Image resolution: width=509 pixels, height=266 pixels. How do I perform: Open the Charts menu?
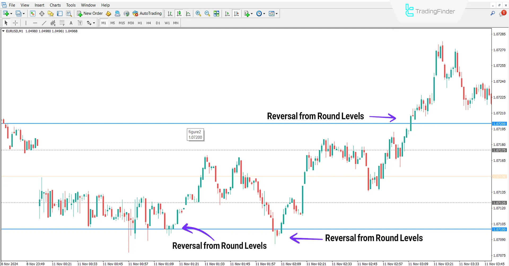pyautogui.click(x=55, y=5)
